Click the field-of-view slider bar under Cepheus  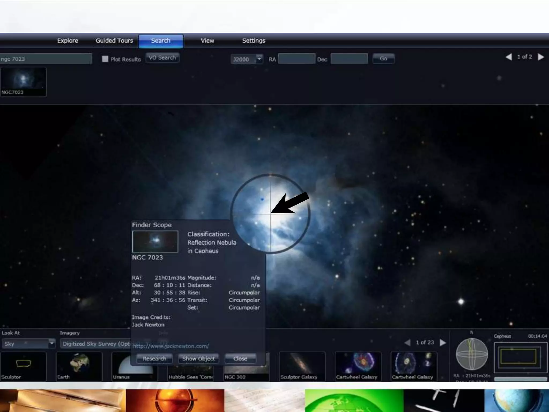pyautogui.click(x=520, y=379)
